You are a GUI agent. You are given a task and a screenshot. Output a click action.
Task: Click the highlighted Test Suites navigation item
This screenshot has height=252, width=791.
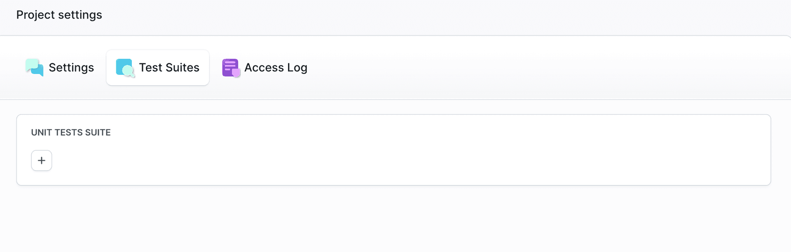(x=157, y=67)
